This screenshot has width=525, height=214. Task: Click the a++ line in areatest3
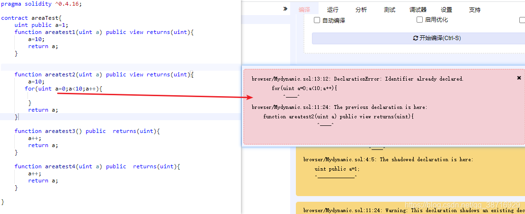coord(35,138)
